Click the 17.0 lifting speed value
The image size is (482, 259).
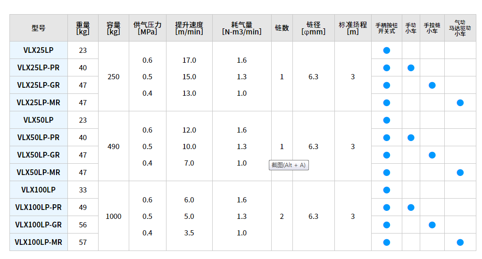pyautogui.click(x=189, y=60)
